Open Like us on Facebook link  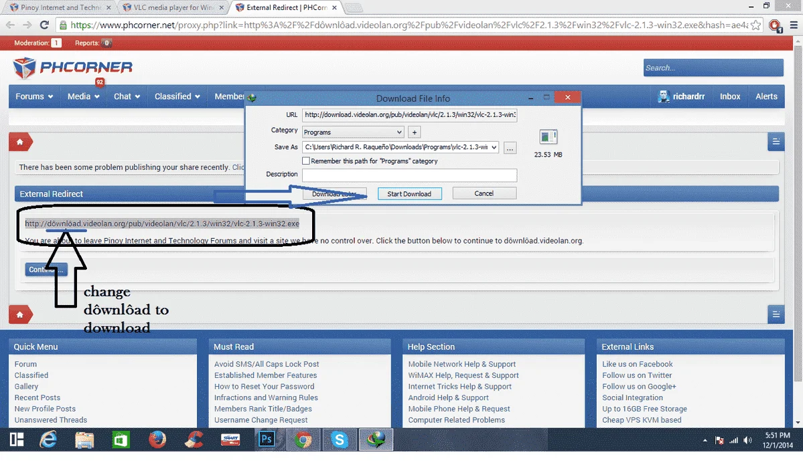[638, 364]
